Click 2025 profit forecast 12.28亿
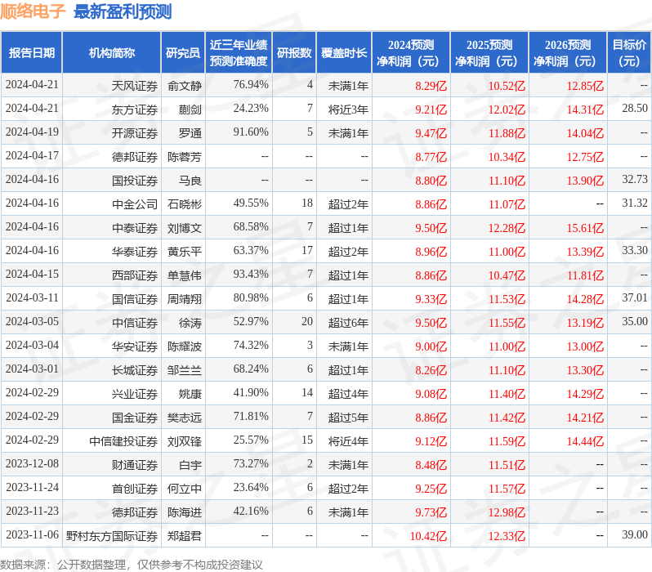Screen dimensions: 652x572 (507, 228)
